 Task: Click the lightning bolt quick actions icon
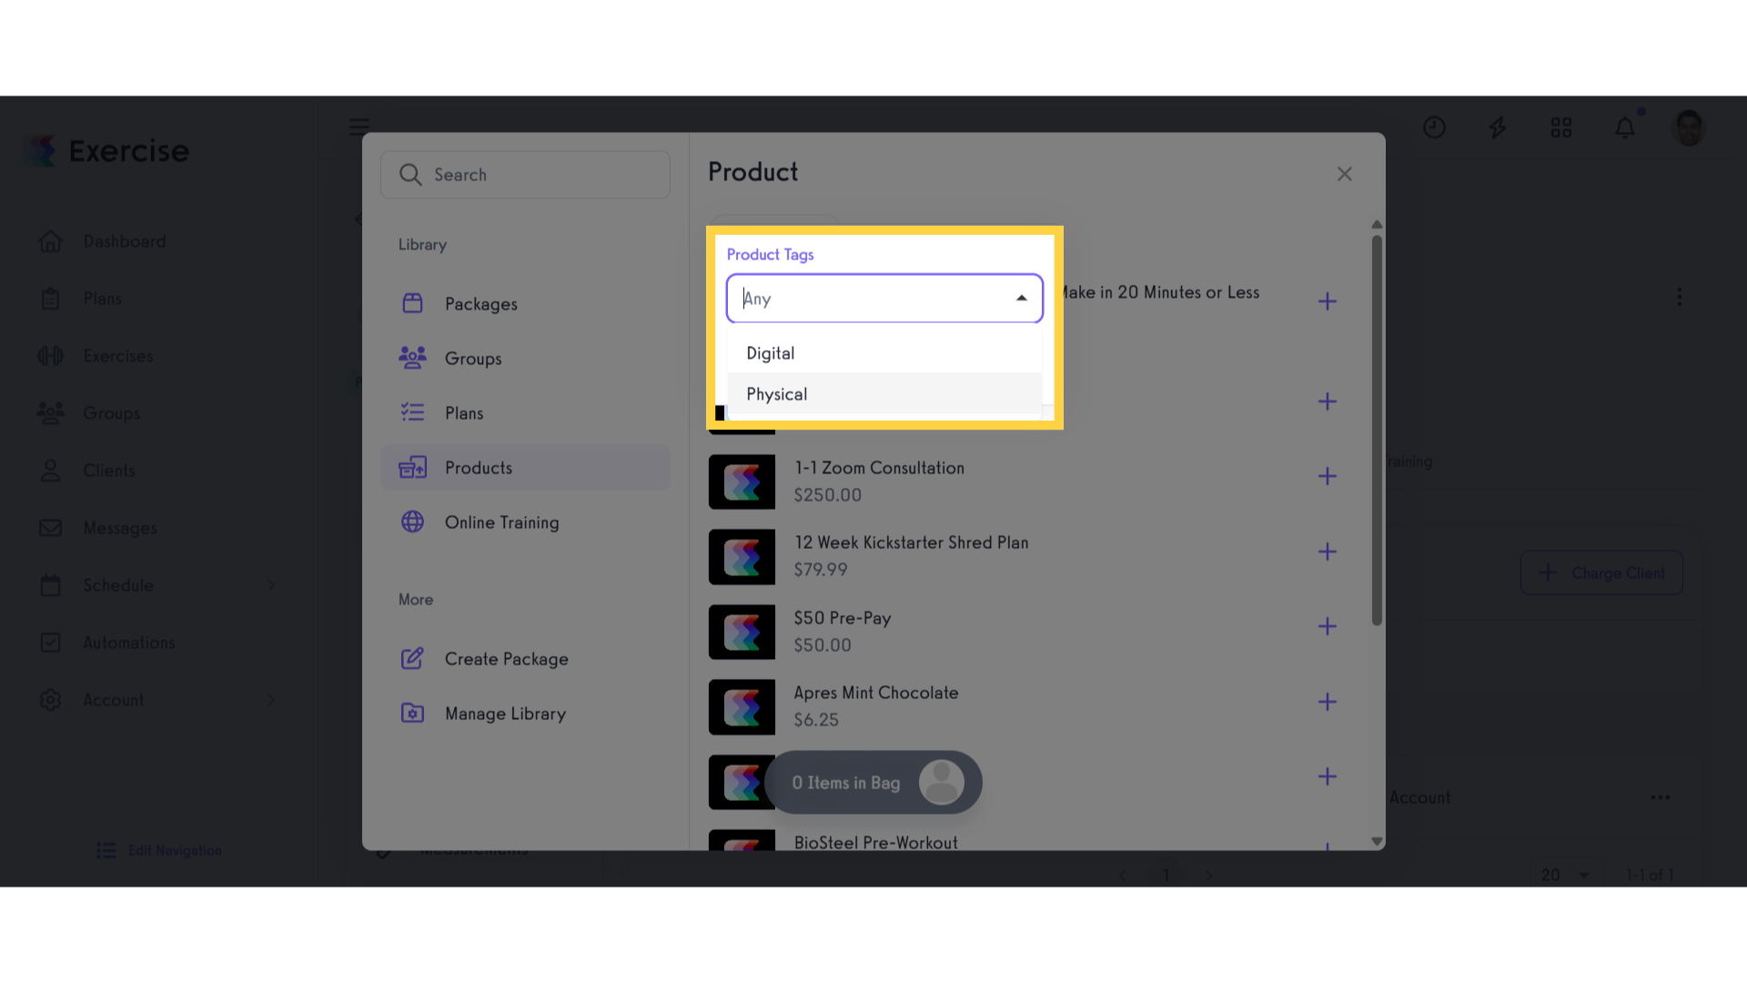pyautogui.click(x=1498, y=127)
